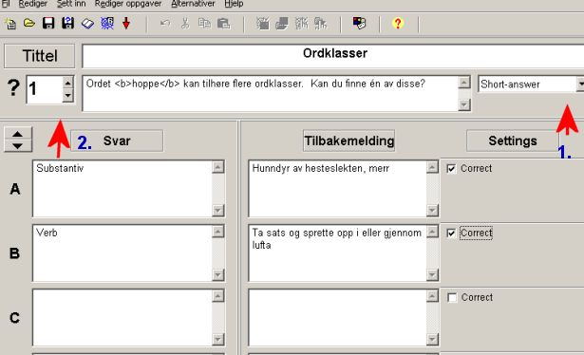Click the web export spider-web icon

click(107, 24)
